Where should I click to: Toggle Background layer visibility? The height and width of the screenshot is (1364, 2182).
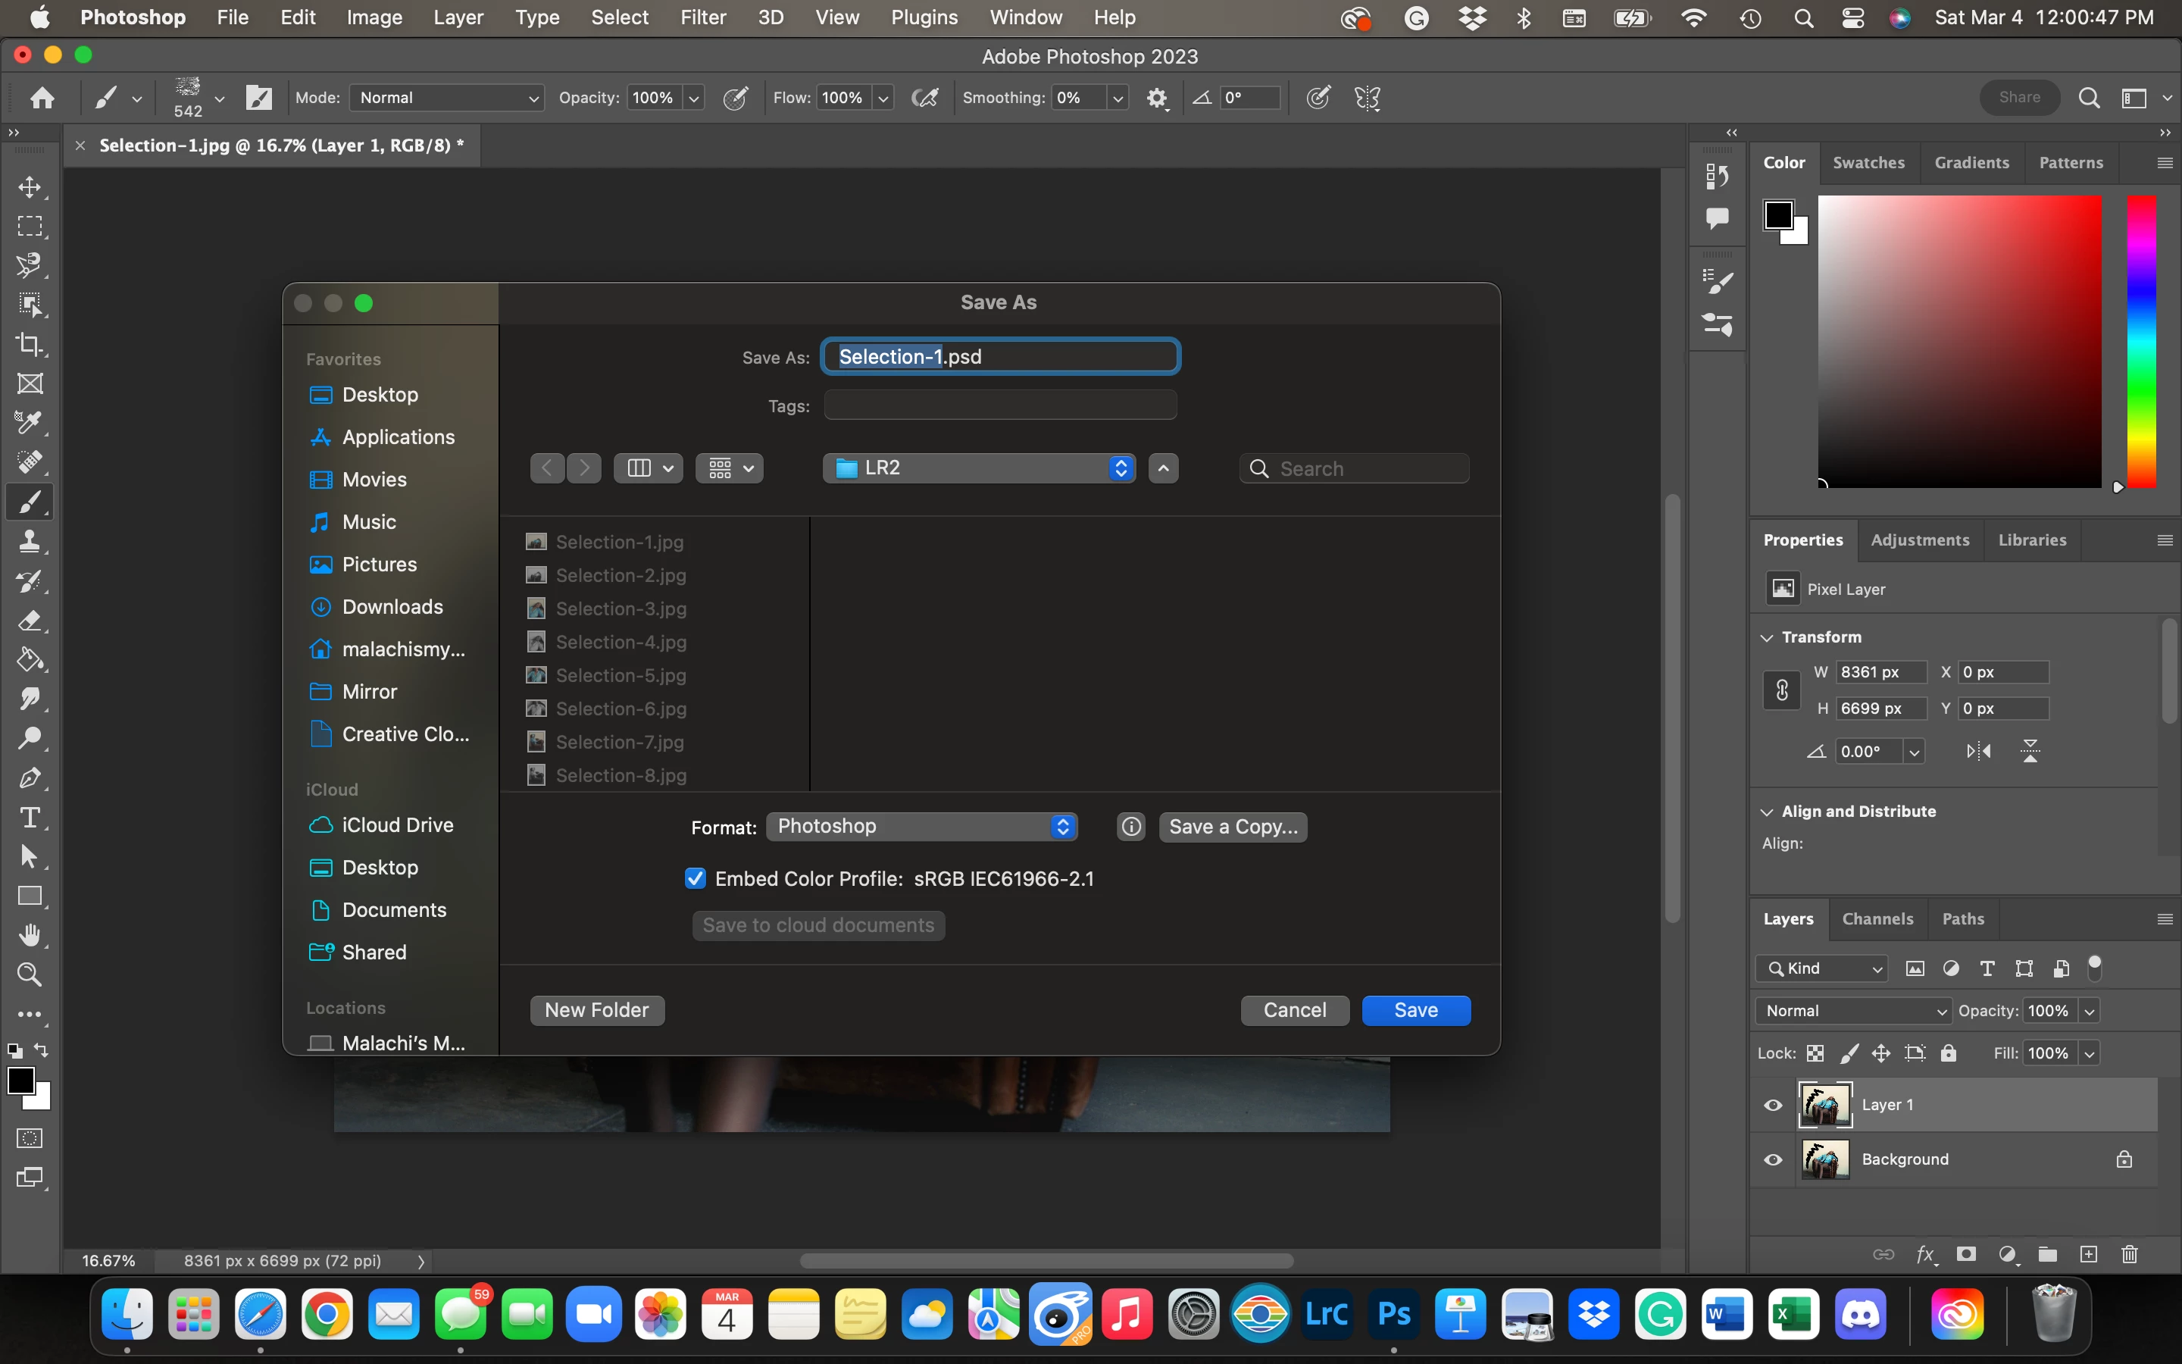[1773, 1160]
